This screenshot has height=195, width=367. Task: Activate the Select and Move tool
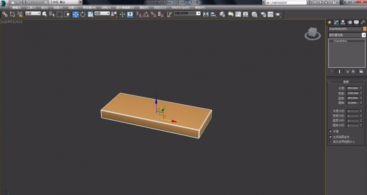(x=76, y=14)
